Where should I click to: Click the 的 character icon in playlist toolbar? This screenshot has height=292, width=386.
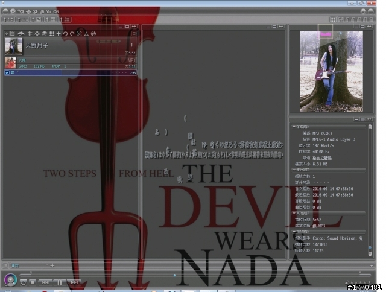(93, 34)
